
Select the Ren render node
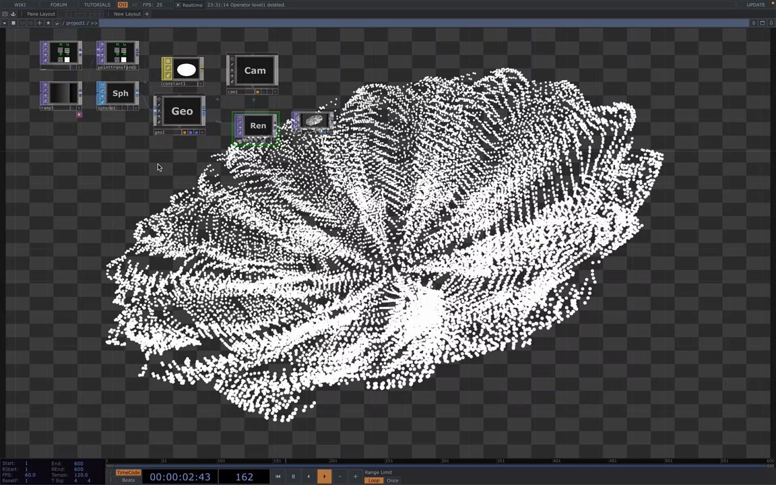pyautogui.click(x=257, y=126)
